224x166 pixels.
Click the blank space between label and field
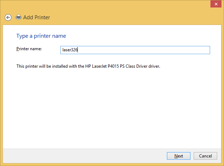click(x=52, y=50)
